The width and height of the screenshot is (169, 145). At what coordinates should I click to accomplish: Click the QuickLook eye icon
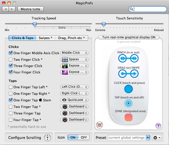[x=64, y=100]
